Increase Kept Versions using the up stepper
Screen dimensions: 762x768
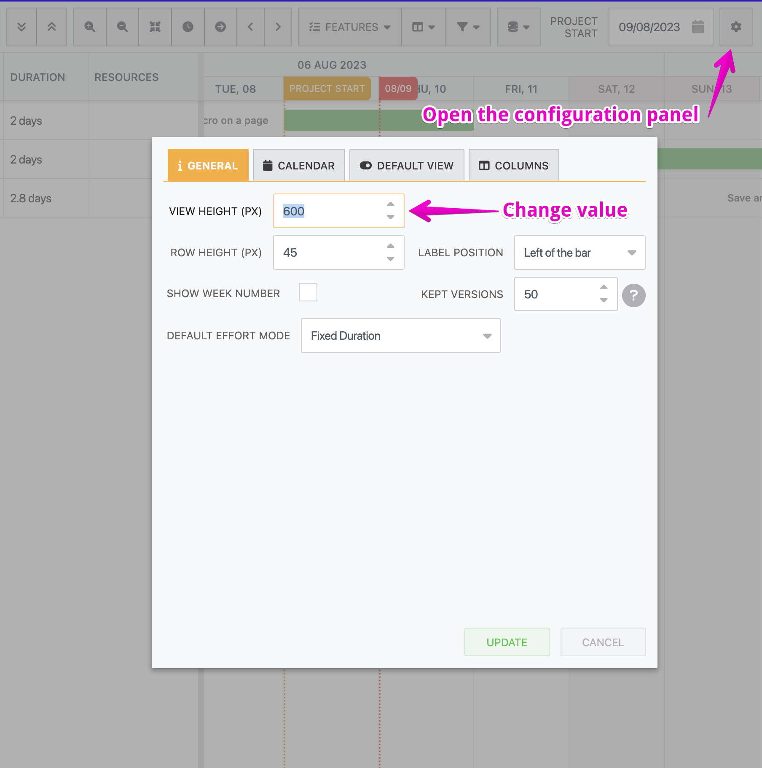604,287
